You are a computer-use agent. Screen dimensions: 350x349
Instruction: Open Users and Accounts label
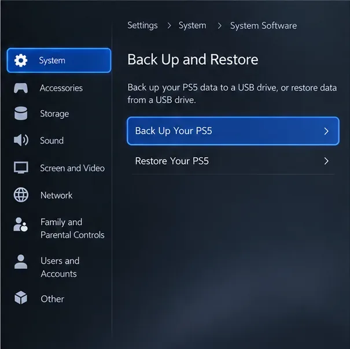pyautogui.click(x=60, y=267)
